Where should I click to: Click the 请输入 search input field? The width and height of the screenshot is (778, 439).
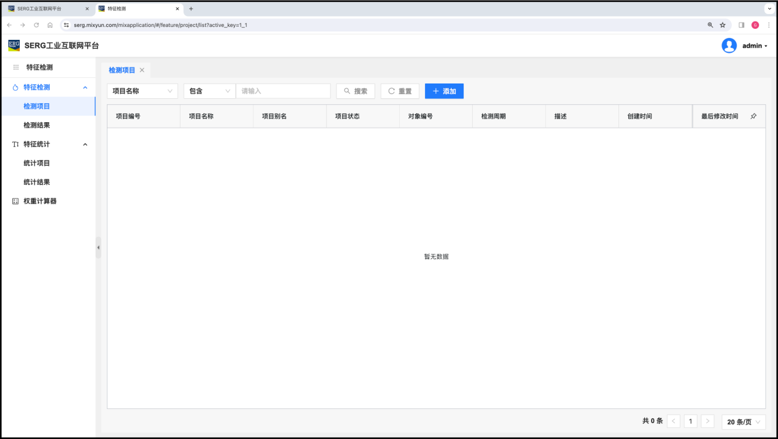283,91
